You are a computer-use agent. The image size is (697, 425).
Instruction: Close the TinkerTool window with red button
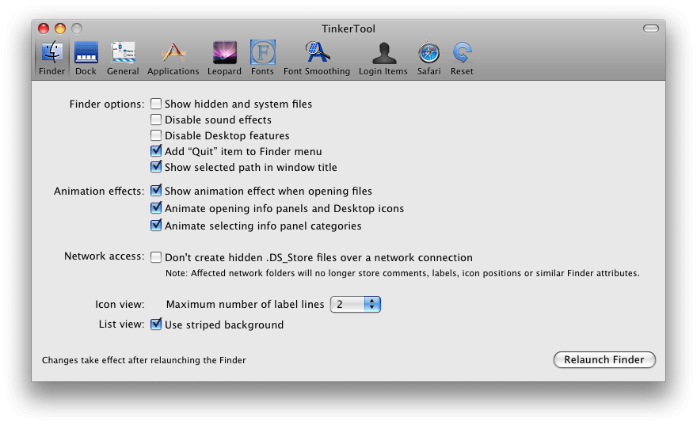point(44,28)
